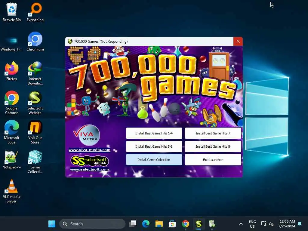Close the 700,000 Games window
308x231 pixels.
click(x=238, y=42)
